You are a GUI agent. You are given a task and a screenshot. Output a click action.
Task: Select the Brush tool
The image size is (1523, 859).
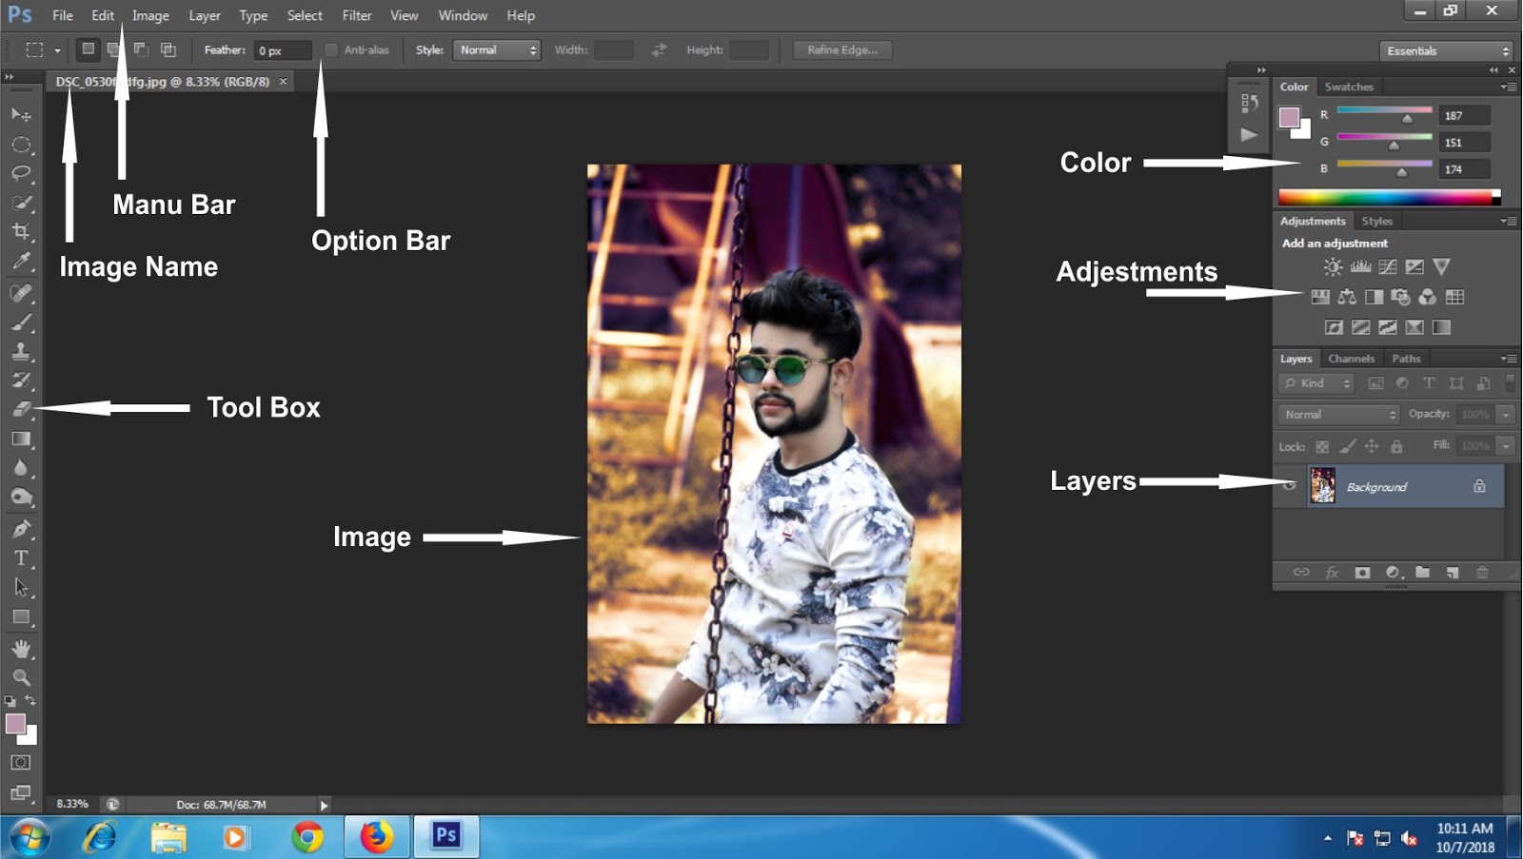21,321
